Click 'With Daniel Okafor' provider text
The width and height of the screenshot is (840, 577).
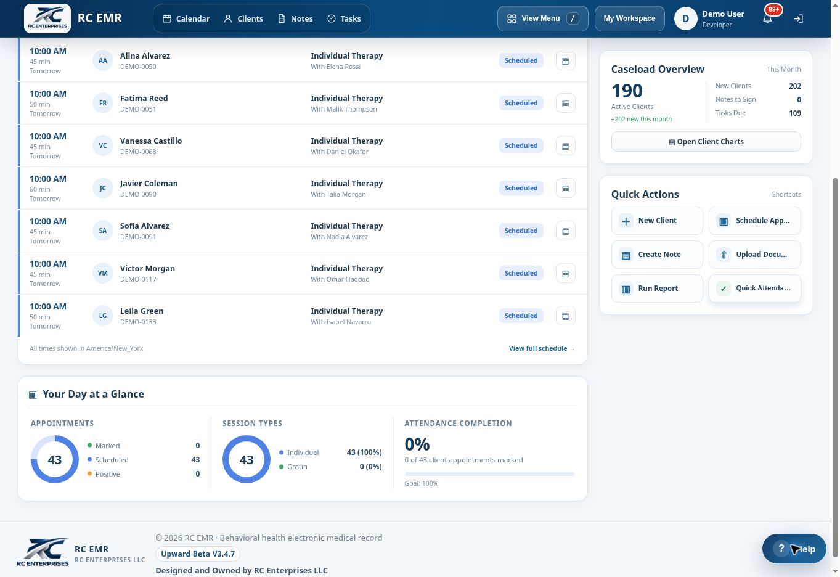click(340, 152)
